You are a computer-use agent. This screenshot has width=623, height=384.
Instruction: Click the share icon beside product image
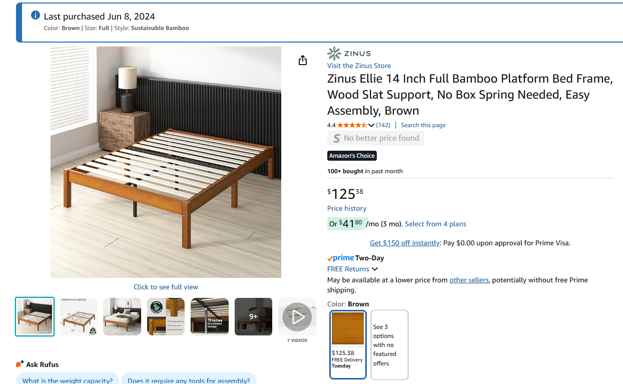(x=302, y=61)
